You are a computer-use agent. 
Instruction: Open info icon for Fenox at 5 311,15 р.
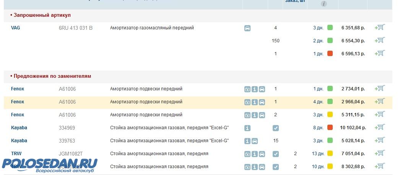pyautogui.click(x=255, y=115)
